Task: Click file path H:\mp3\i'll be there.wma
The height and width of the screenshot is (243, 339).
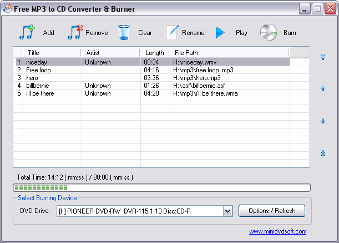Action: click(x=205, y=93)
